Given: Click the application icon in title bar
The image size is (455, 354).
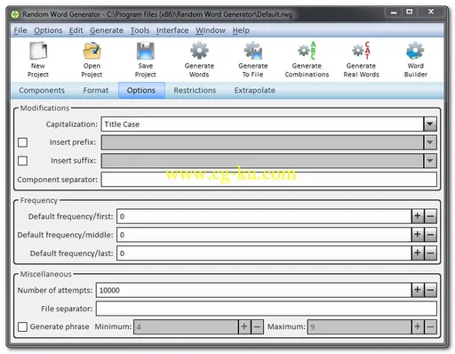Looking at the screenshot, I should (x=15, y=14).
